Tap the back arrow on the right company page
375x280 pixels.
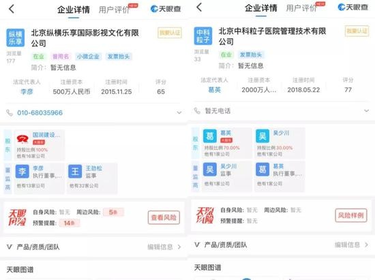click(x=199, y=7)
